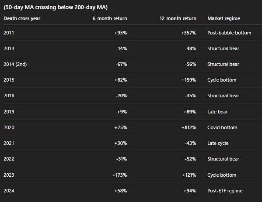The height and width of the screenshot is (202, 262).
Task: Click the +812% 12-month return value
Action: coord(189,128)
